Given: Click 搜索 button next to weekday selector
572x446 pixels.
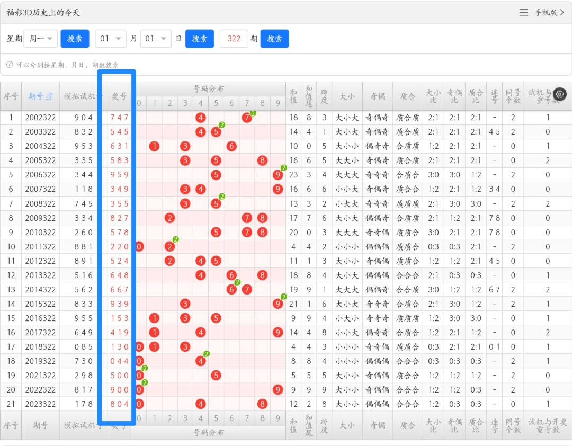Looking at the screenshot, I should click(75, 39).
